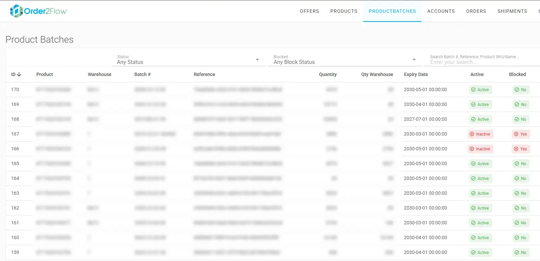Click the expiry date in row 170
The width and height of the screenshot is (540, 261).
(x=426, y=90)
